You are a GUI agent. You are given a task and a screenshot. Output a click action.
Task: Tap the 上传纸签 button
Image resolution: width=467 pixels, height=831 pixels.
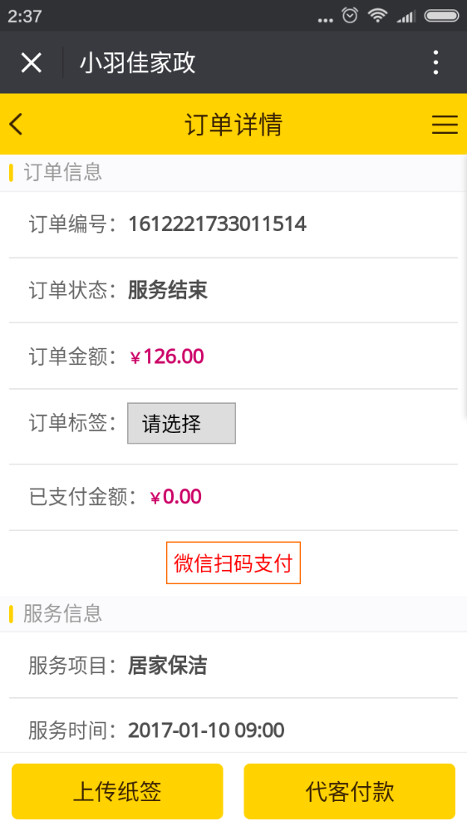coord(117,791)
